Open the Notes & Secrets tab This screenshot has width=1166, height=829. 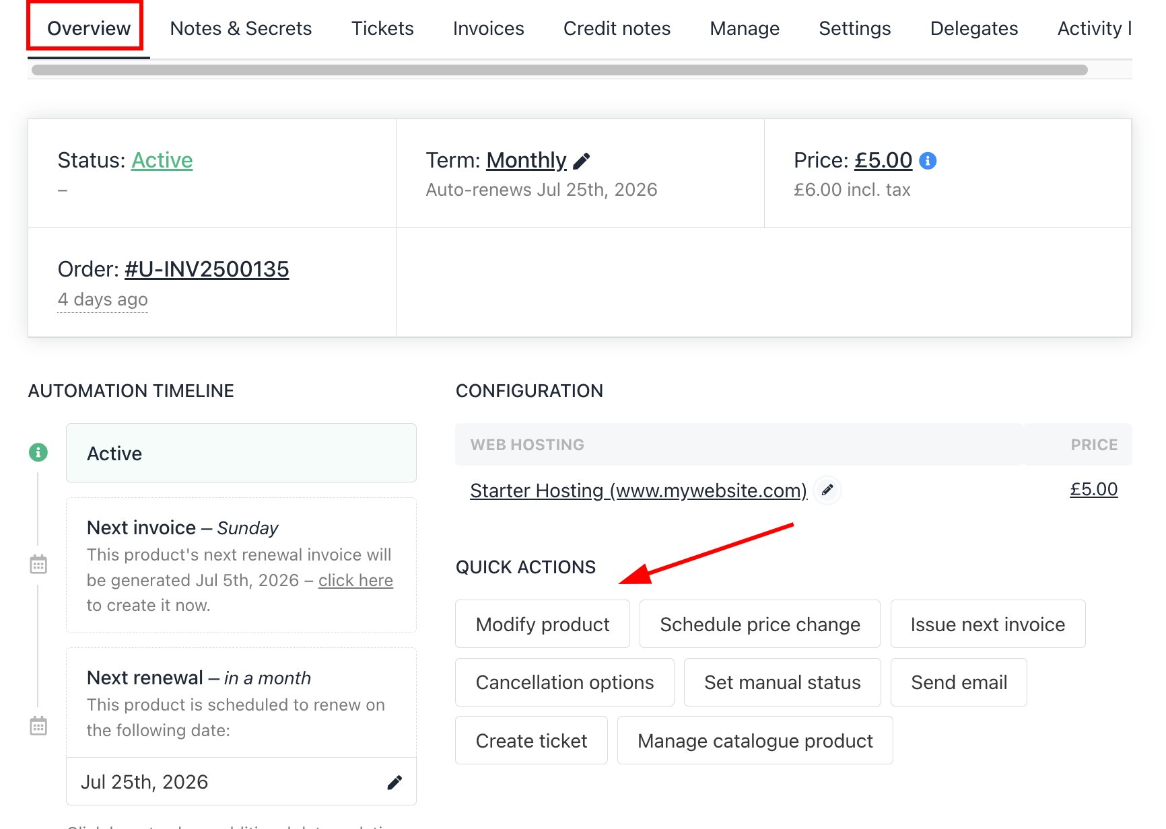pyautogui.click(x=241, y=28)
